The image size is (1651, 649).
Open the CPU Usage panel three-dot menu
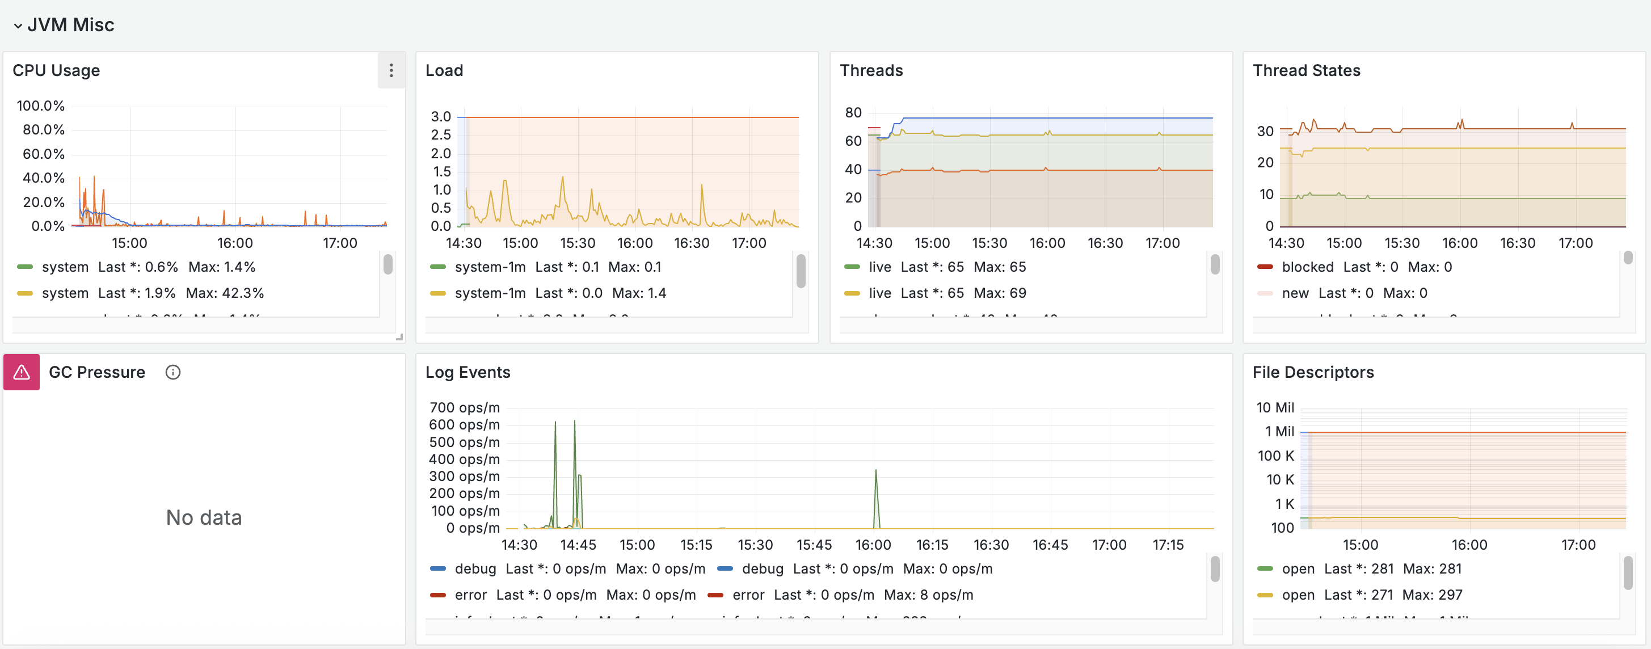(x=391, y=70)
